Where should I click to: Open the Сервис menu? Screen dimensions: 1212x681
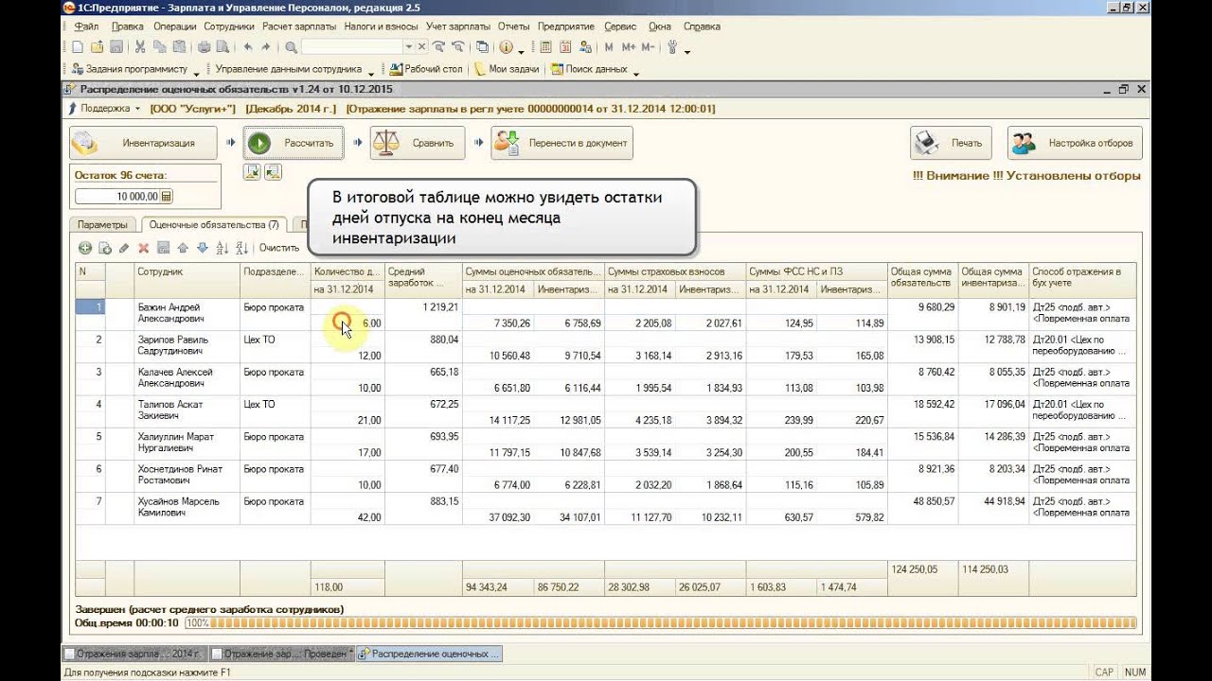pyautogui.click(x=620, y=26)
